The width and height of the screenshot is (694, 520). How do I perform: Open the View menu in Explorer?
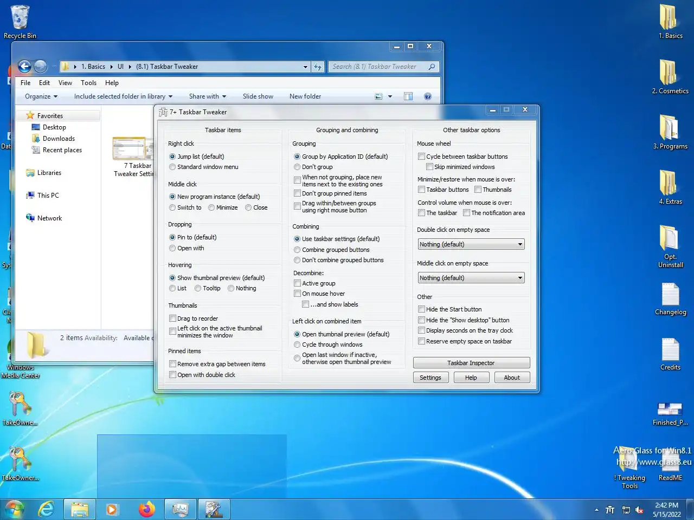(65, 83)
